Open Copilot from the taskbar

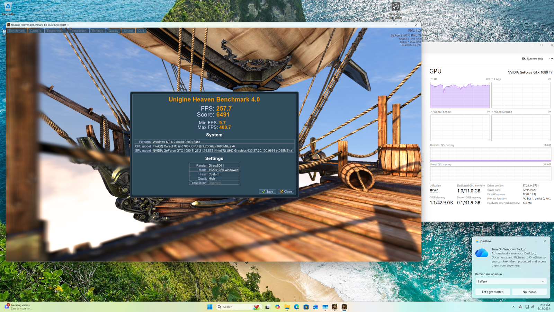pos(278,307)
